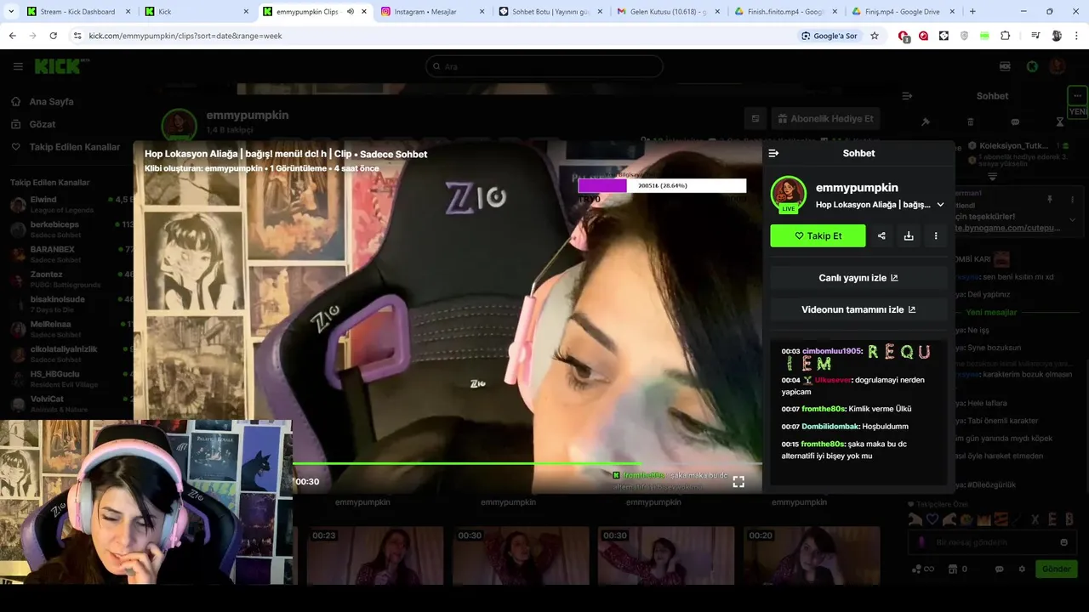Open emoji picker in chat input
Screen dimensions: 1089x612
coord(1063,542)
